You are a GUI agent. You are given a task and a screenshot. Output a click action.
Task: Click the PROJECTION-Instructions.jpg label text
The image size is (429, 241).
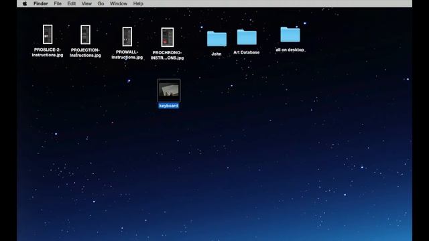pos(85,53)
